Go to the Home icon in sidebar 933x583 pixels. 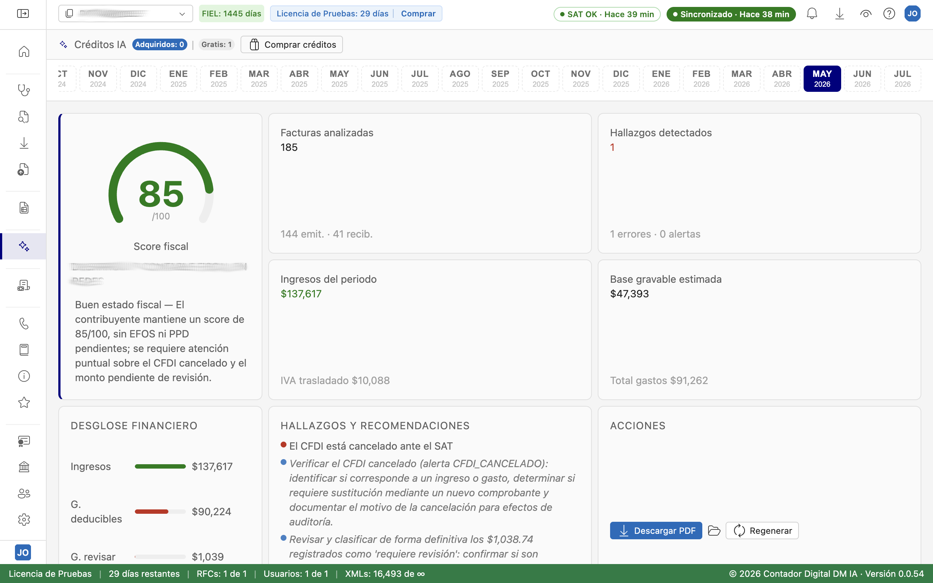point(24,51)
